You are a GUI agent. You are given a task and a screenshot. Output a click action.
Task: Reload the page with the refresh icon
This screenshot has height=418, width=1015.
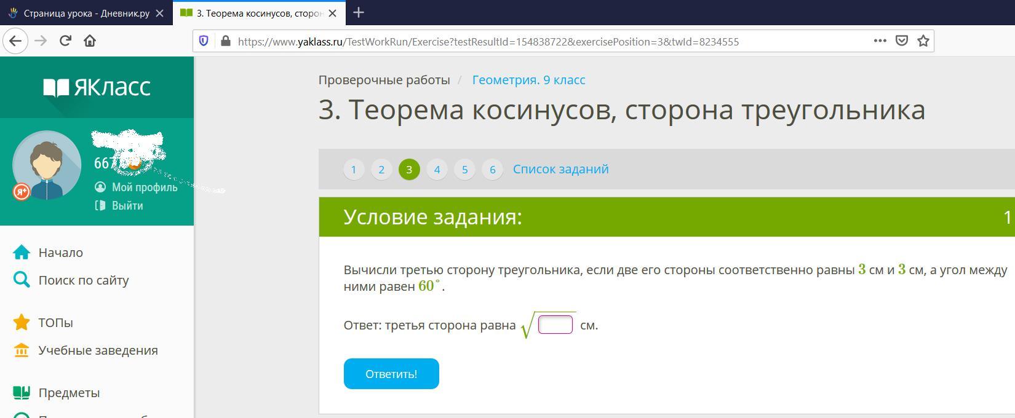[65, 41]
